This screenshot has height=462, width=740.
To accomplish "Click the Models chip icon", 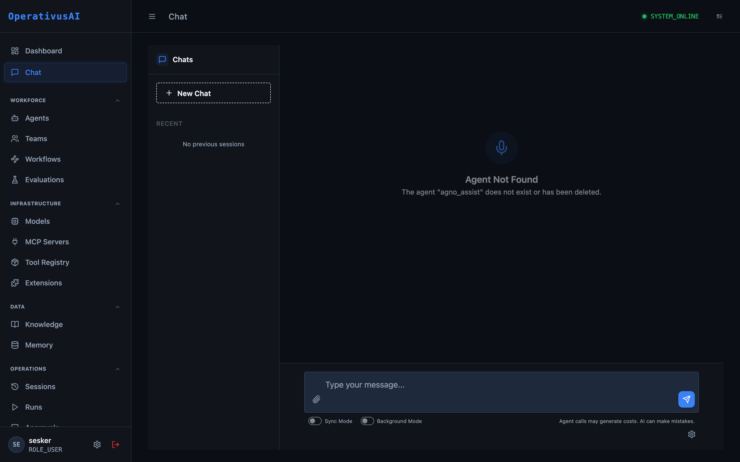I will (15, 221).
